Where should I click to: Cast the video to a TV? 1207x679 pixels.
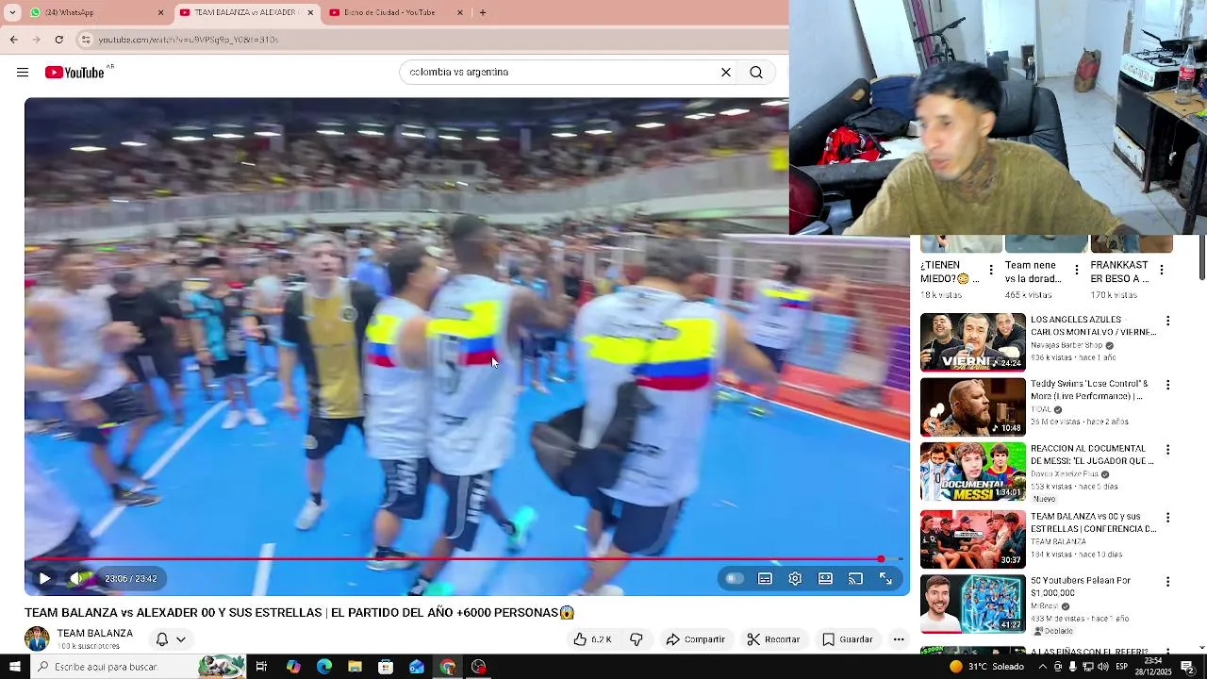[855, 578]
